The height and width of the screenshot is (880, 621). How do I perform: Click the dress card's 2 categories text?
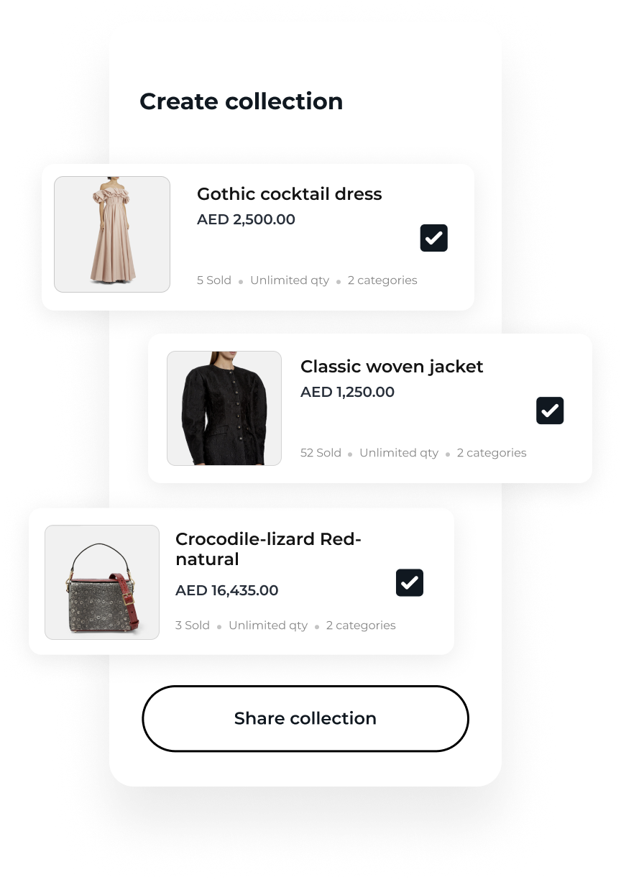382,280
